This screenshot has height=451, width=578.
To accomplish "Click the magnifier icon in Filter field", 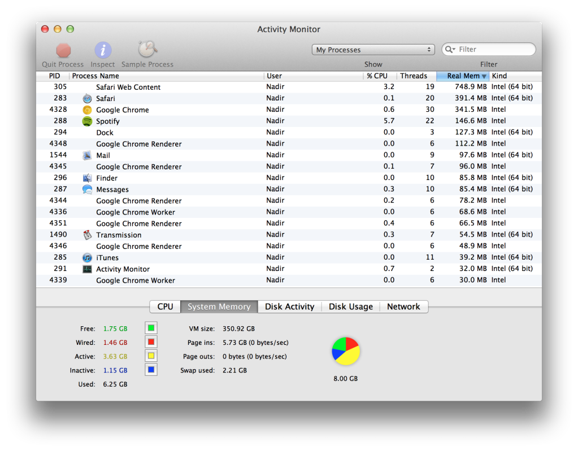I will (450, 49).
